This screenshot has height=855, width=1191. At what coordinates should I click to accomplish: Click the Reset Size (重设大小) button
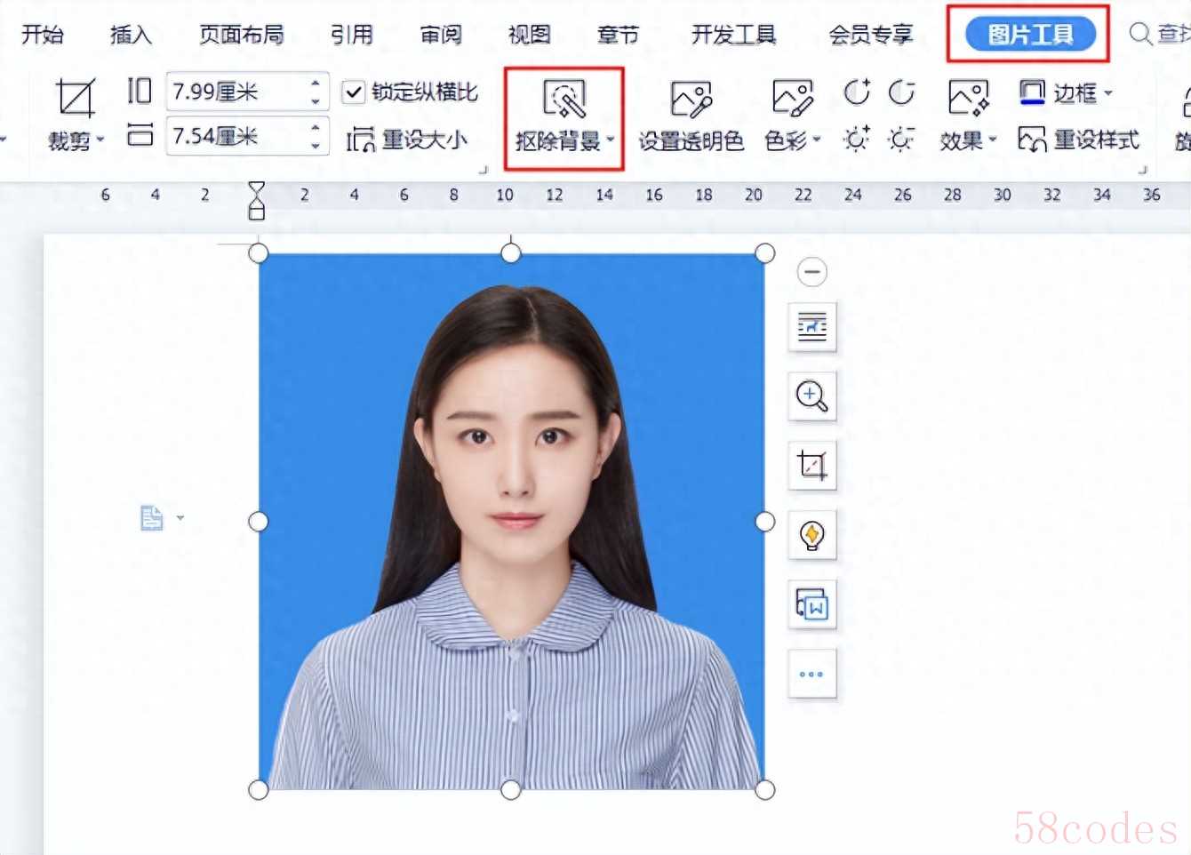(x=407, y=140)
